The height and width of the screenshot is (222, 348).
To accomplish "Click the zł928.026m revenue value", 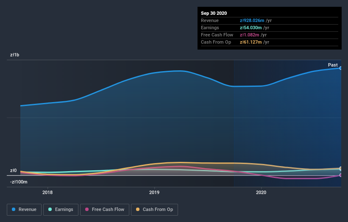I will [252, 20].
